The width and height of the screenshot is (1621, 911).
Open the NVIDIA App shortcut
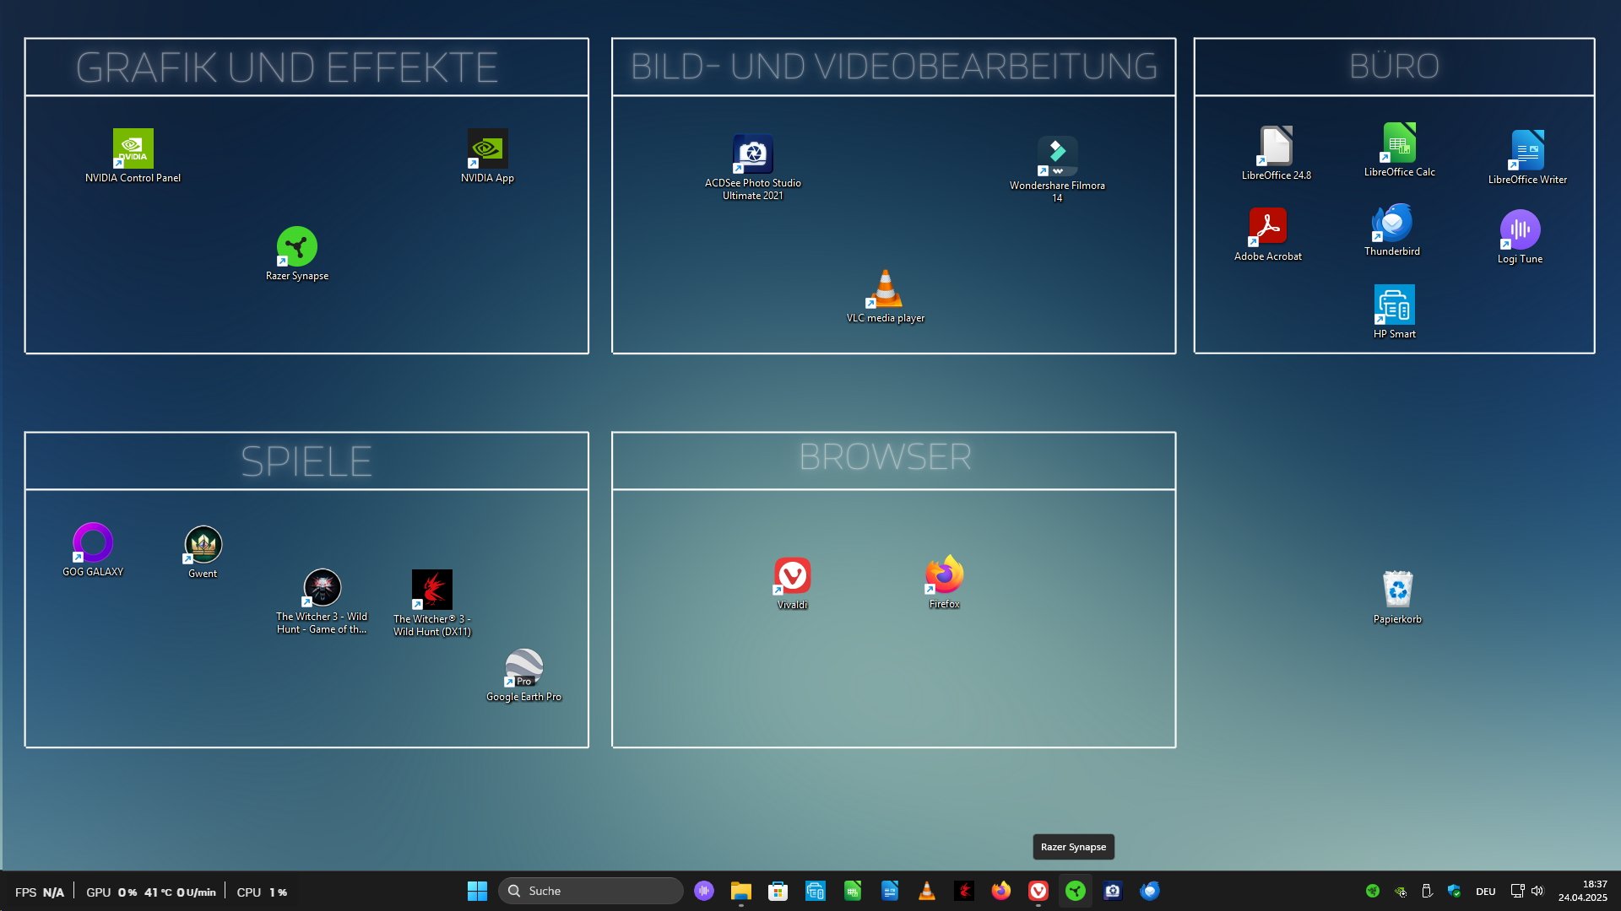pos(487,149)
